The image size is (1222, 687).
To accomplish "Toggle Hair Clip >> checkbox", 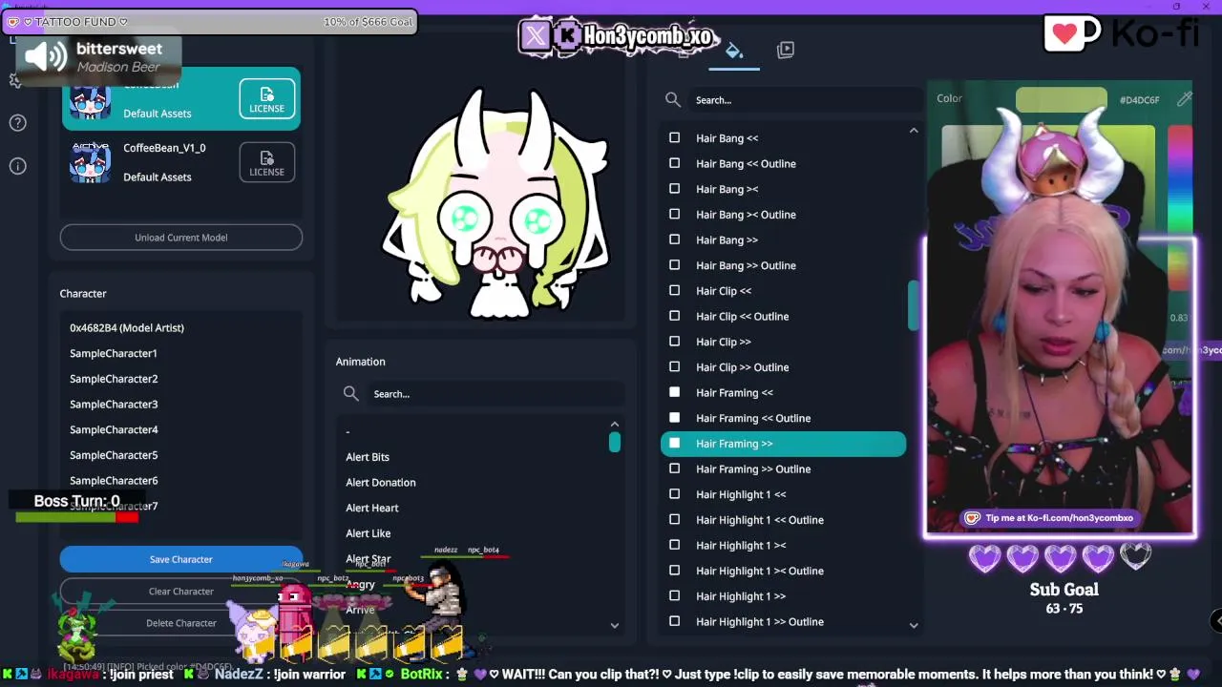I will pyautogui.click(x=675, y=342).
